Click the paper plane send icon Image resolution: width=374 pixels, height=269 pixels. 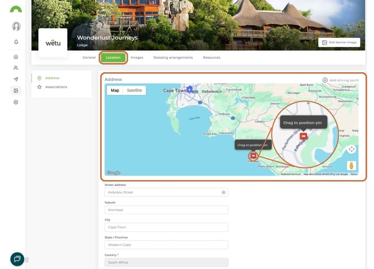click(x=16, y=79)
